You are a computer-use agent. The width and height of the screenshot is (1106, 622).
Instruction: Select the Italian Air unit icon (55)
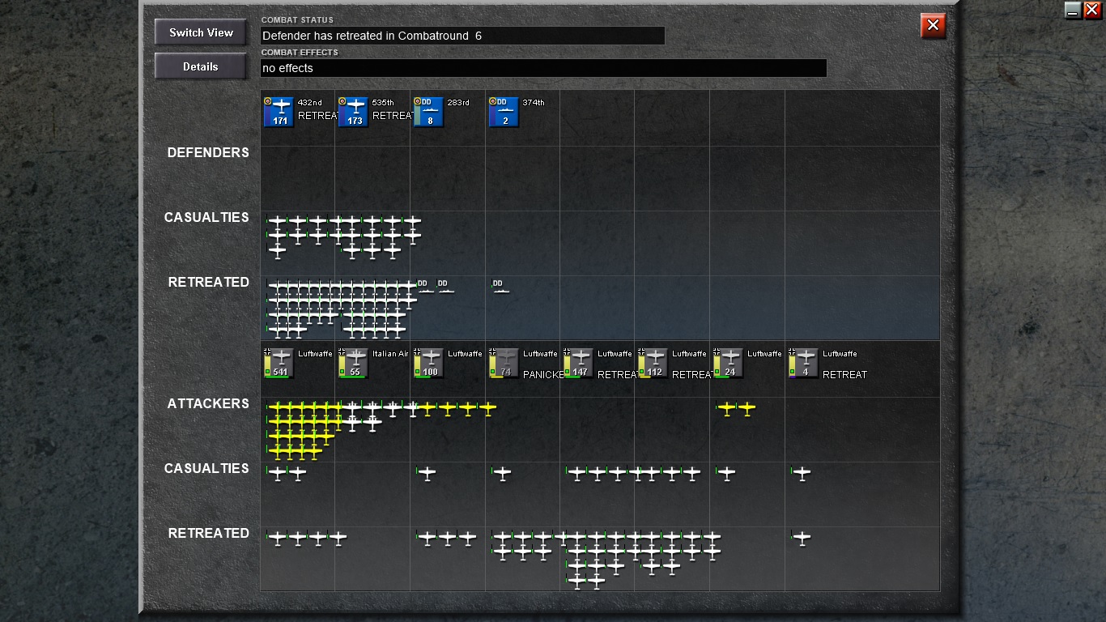[353, 363]
